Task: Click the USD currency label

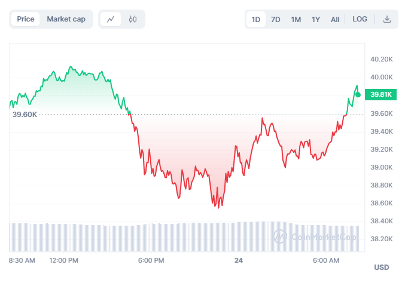Action: 382,266
